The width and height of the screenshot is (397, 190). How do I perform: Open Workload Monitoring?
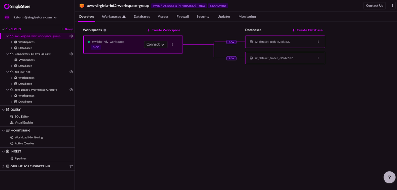[x=29, y=137]
